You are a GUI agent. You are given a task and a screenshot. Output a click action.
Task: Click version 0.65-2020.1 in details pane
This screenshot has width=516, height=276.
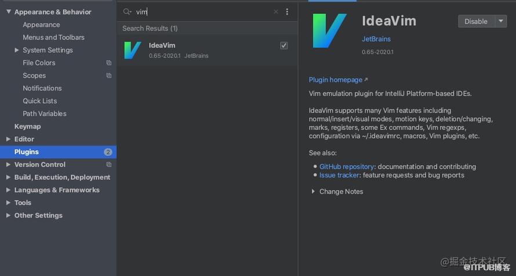coord(377,52)
